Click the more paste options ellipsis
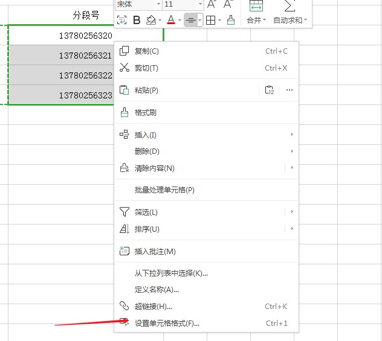The width and height of the screenshot is (382, 341). coord(290,91)
